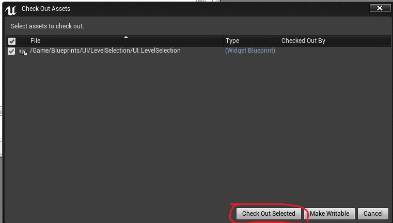Close the Check Out Assets window
This screenshot has width=393, height=223.
[x=380, y=8]
